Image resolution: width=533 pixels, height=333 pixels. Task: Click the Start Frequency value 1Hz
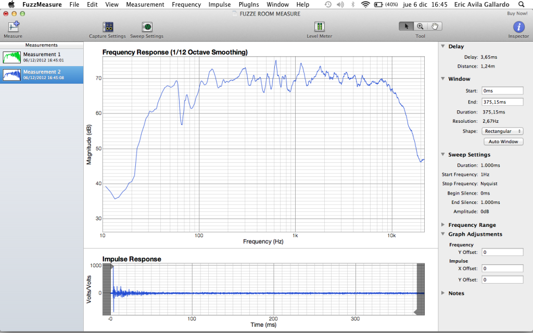point(485,174)
